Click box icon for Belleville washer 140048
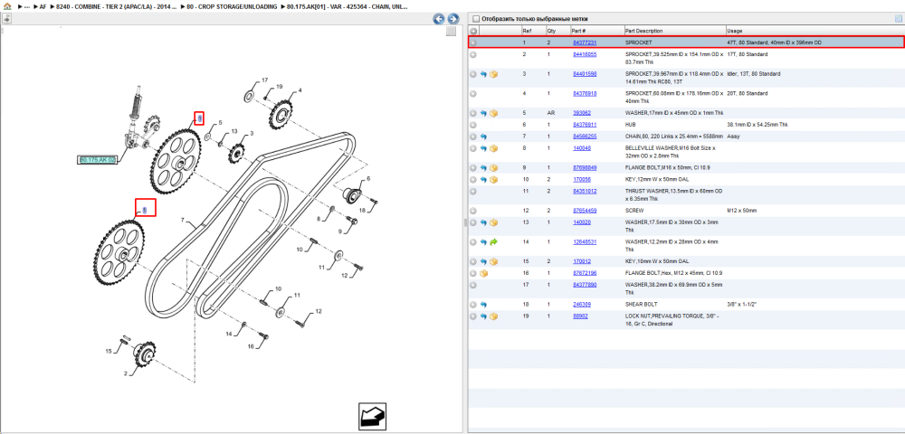The width and height of the screenshot is (905, 434). 493,148
